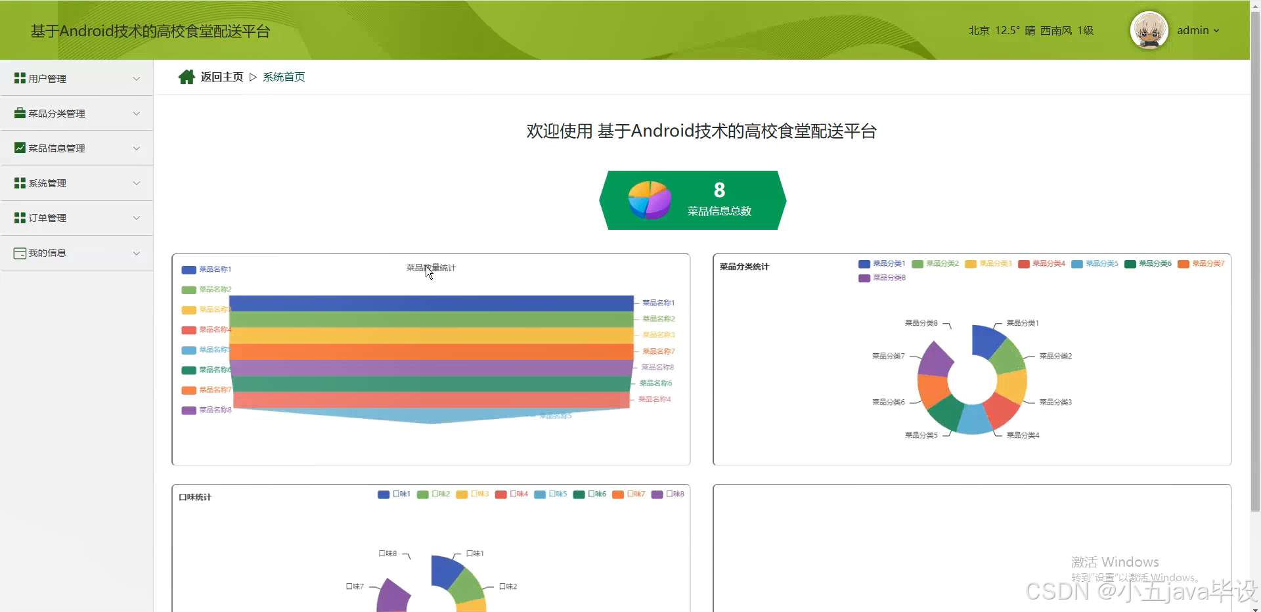Click the home icon in the breadcrumb
Screen dimensions: 1261x612
click(186, 76)
